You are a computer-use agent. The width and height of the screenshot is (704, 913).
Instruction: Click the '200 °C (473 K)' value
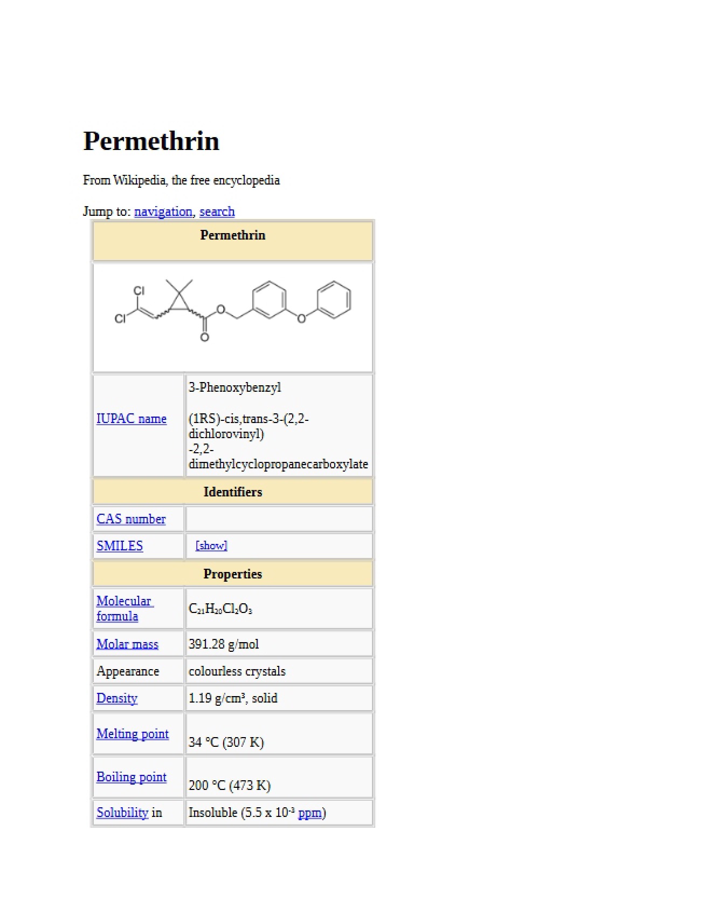pos(230,786)
